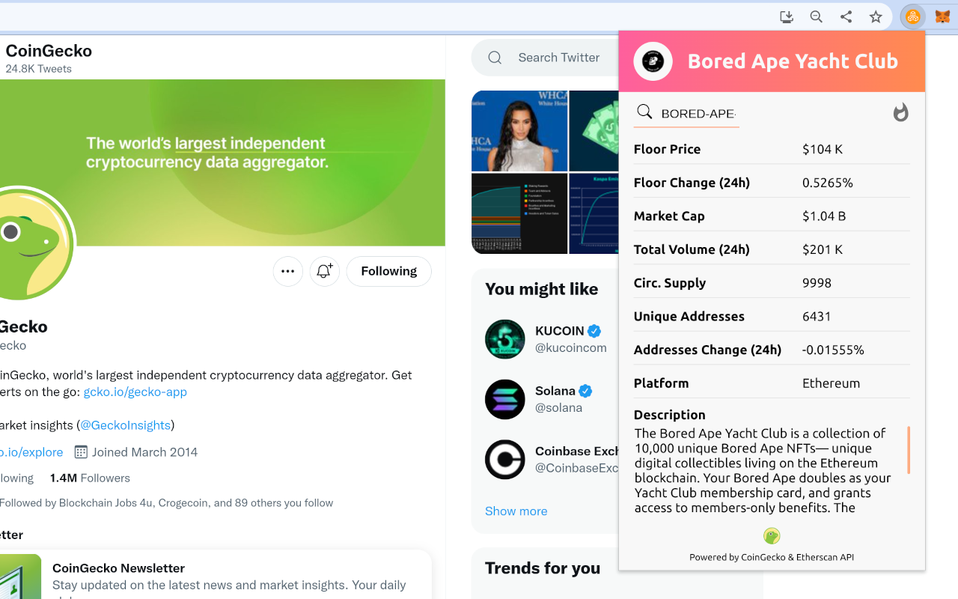This screenshot has width=958, height=599.
Task: Click Solana profile avatar
Action: coord(505,399)
